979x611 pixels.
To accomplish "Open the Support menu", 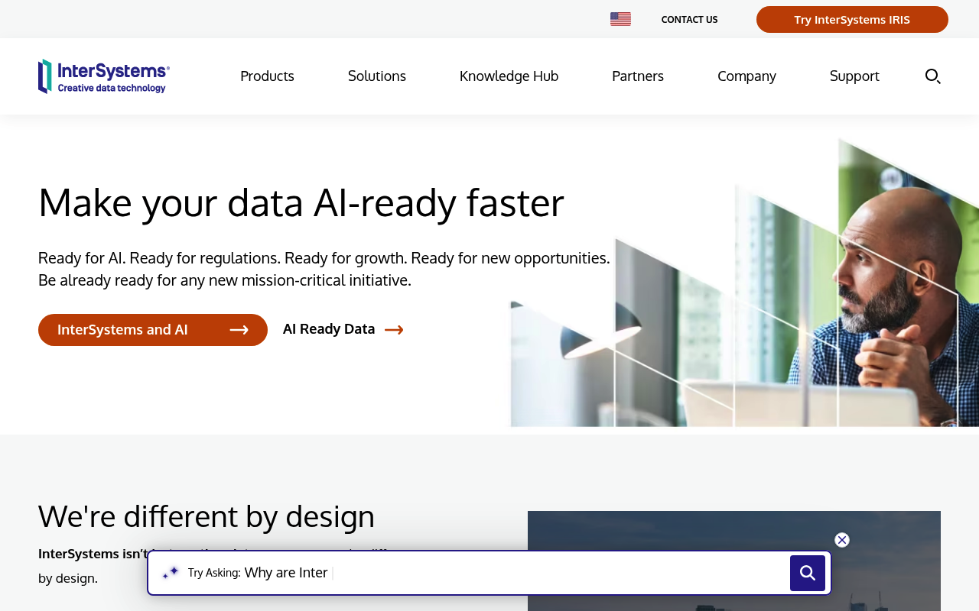I will [854, 76].
